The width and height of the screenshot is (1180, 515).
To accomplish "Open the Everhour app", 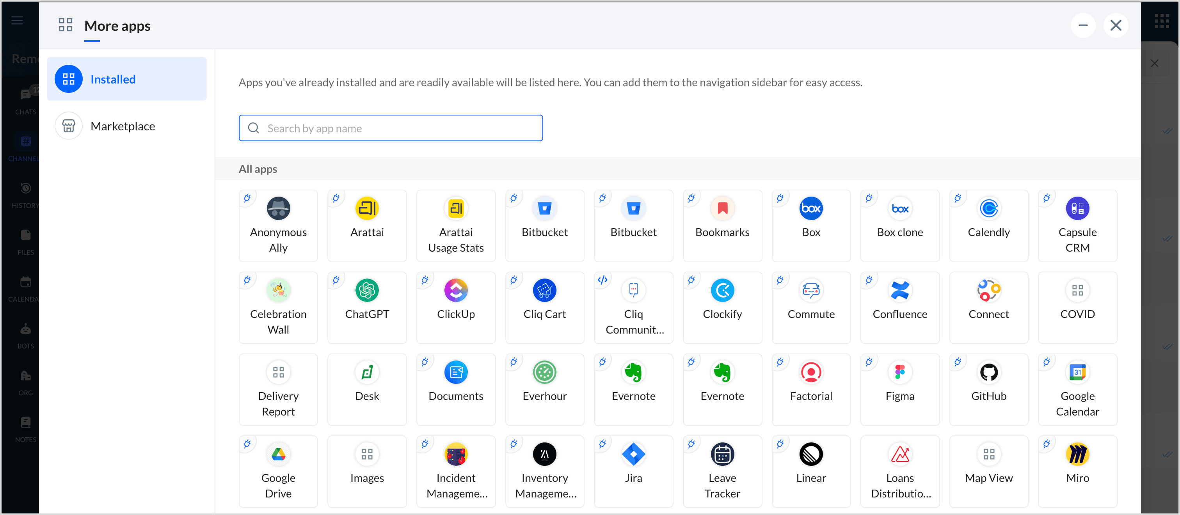I will 545,390.
